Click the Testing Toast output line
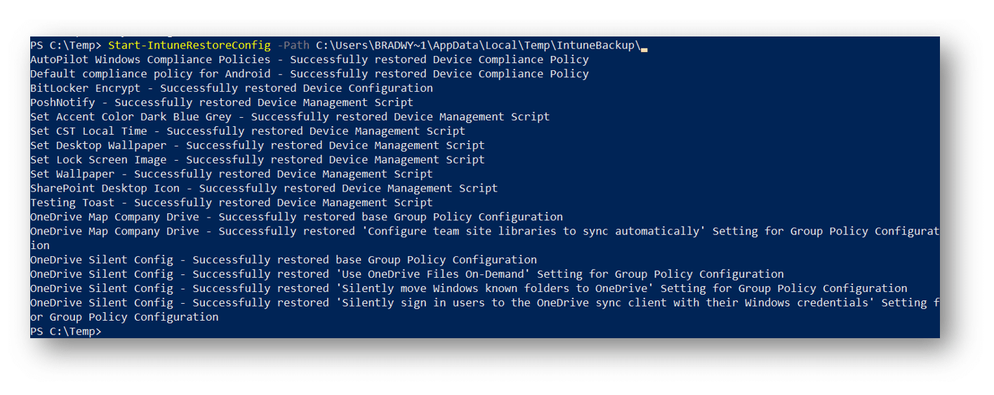 pos(232,203)
